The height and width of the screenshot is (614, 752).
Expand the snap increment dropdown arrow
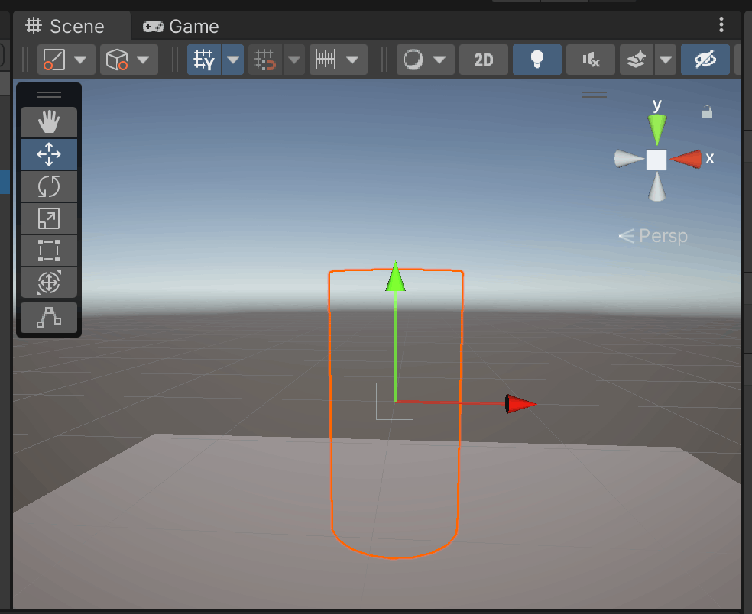[352, 60]
